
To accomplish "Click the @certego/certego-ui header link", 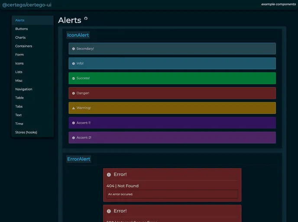I will (27, 5).
